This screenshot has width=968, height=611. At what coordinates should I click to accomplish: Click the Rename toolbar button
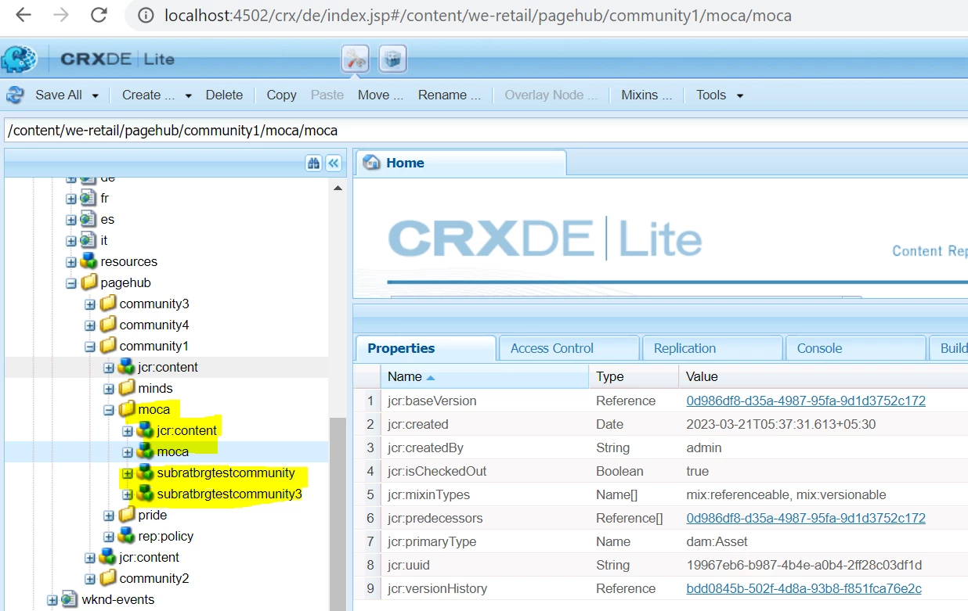point(449,95)
